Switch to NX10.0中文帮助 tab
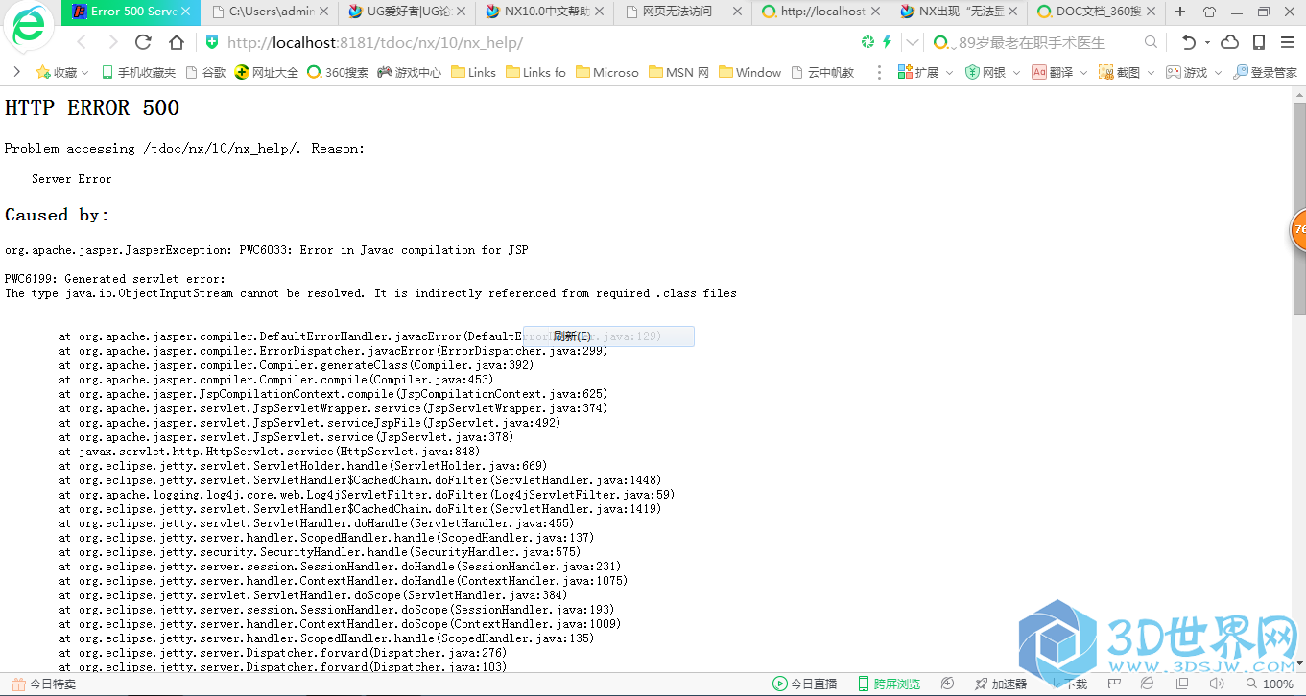 pyautogui.click(x=546, y=12)
